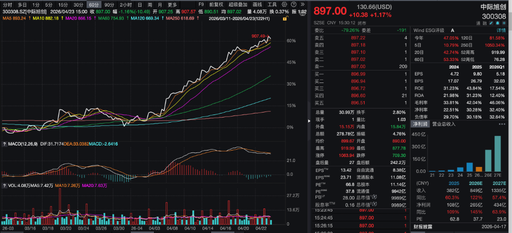Click the 2027E forecast column header

[x=499, y=182]
